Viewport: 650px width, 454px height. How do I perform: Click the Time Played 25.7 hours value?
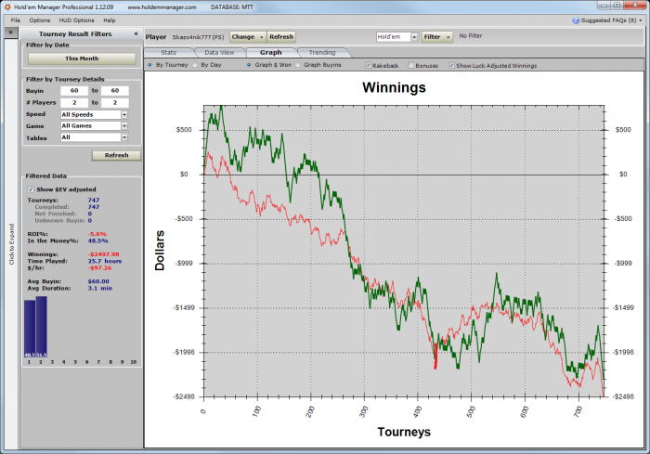[x=104, y=261]
